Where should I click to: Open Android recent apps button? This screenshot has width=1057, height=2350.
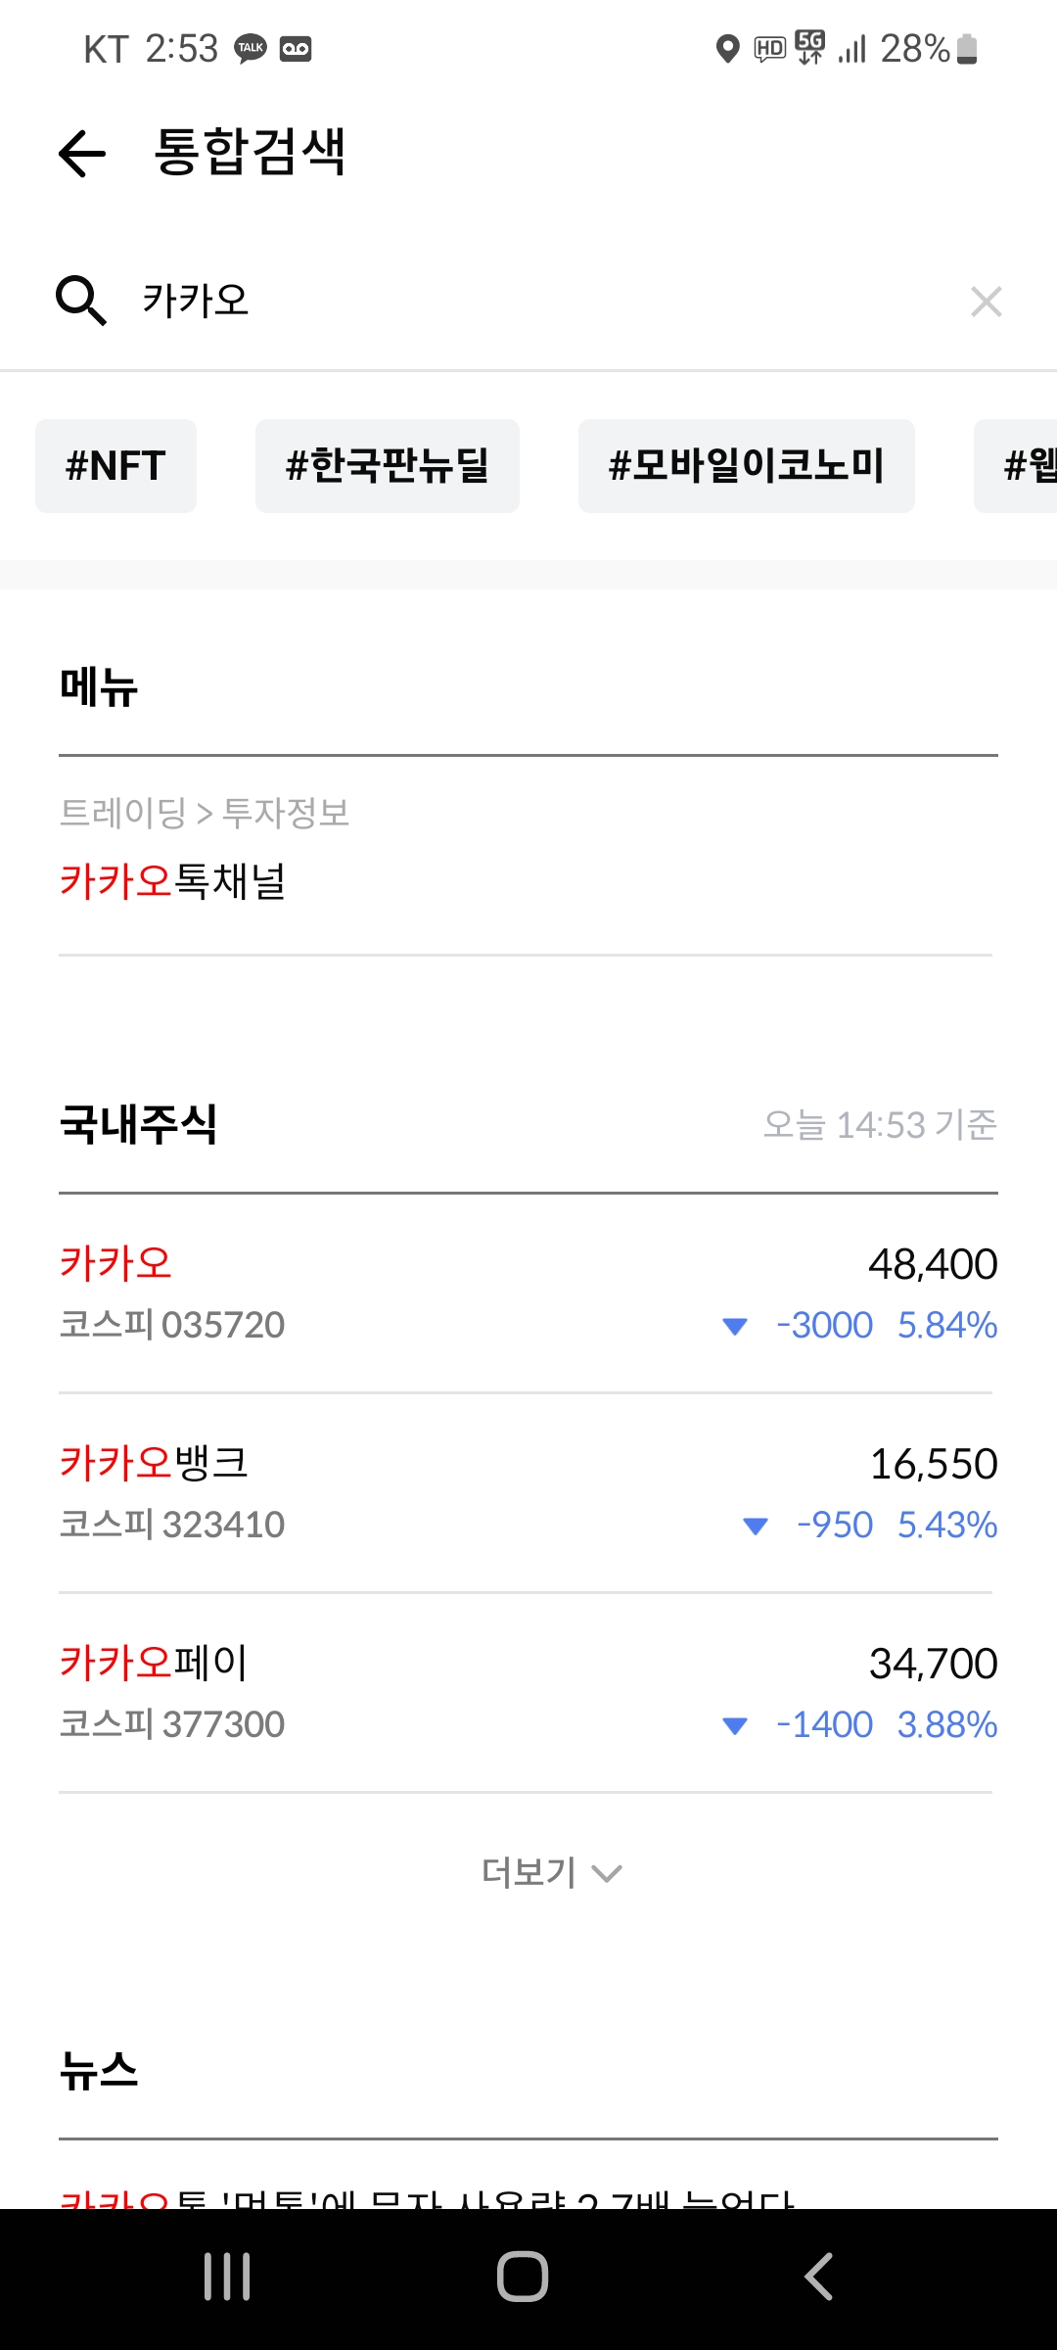227,2276
